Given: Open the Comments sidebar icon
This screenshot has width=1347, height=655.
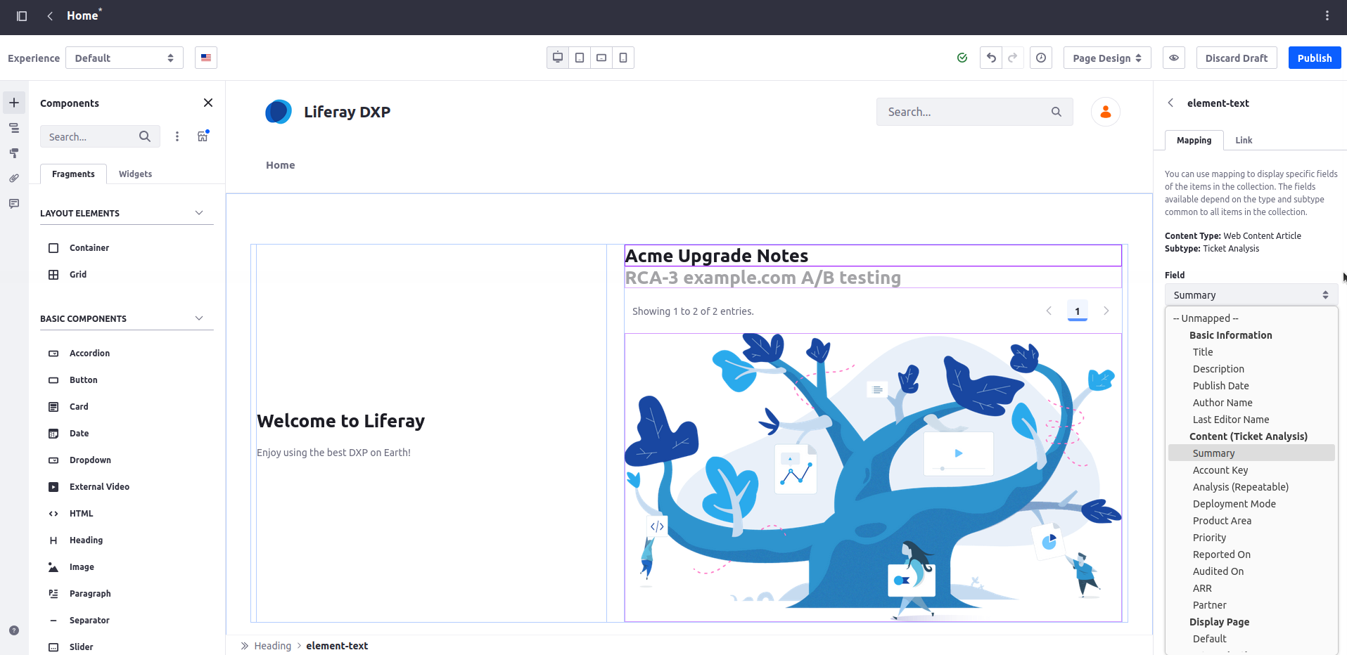Looking at the screenshot, I should [x=14, y=204].
